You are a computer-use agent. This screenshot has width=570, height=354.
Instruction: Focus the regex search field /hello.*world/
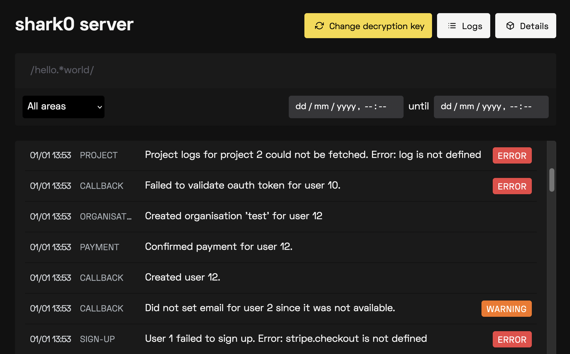point(285,70)
